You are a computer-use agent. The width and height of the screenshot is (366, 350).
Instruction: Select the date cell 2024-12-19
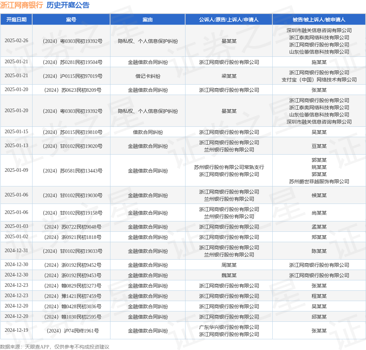pyautogui.click(x=16, y=330)
